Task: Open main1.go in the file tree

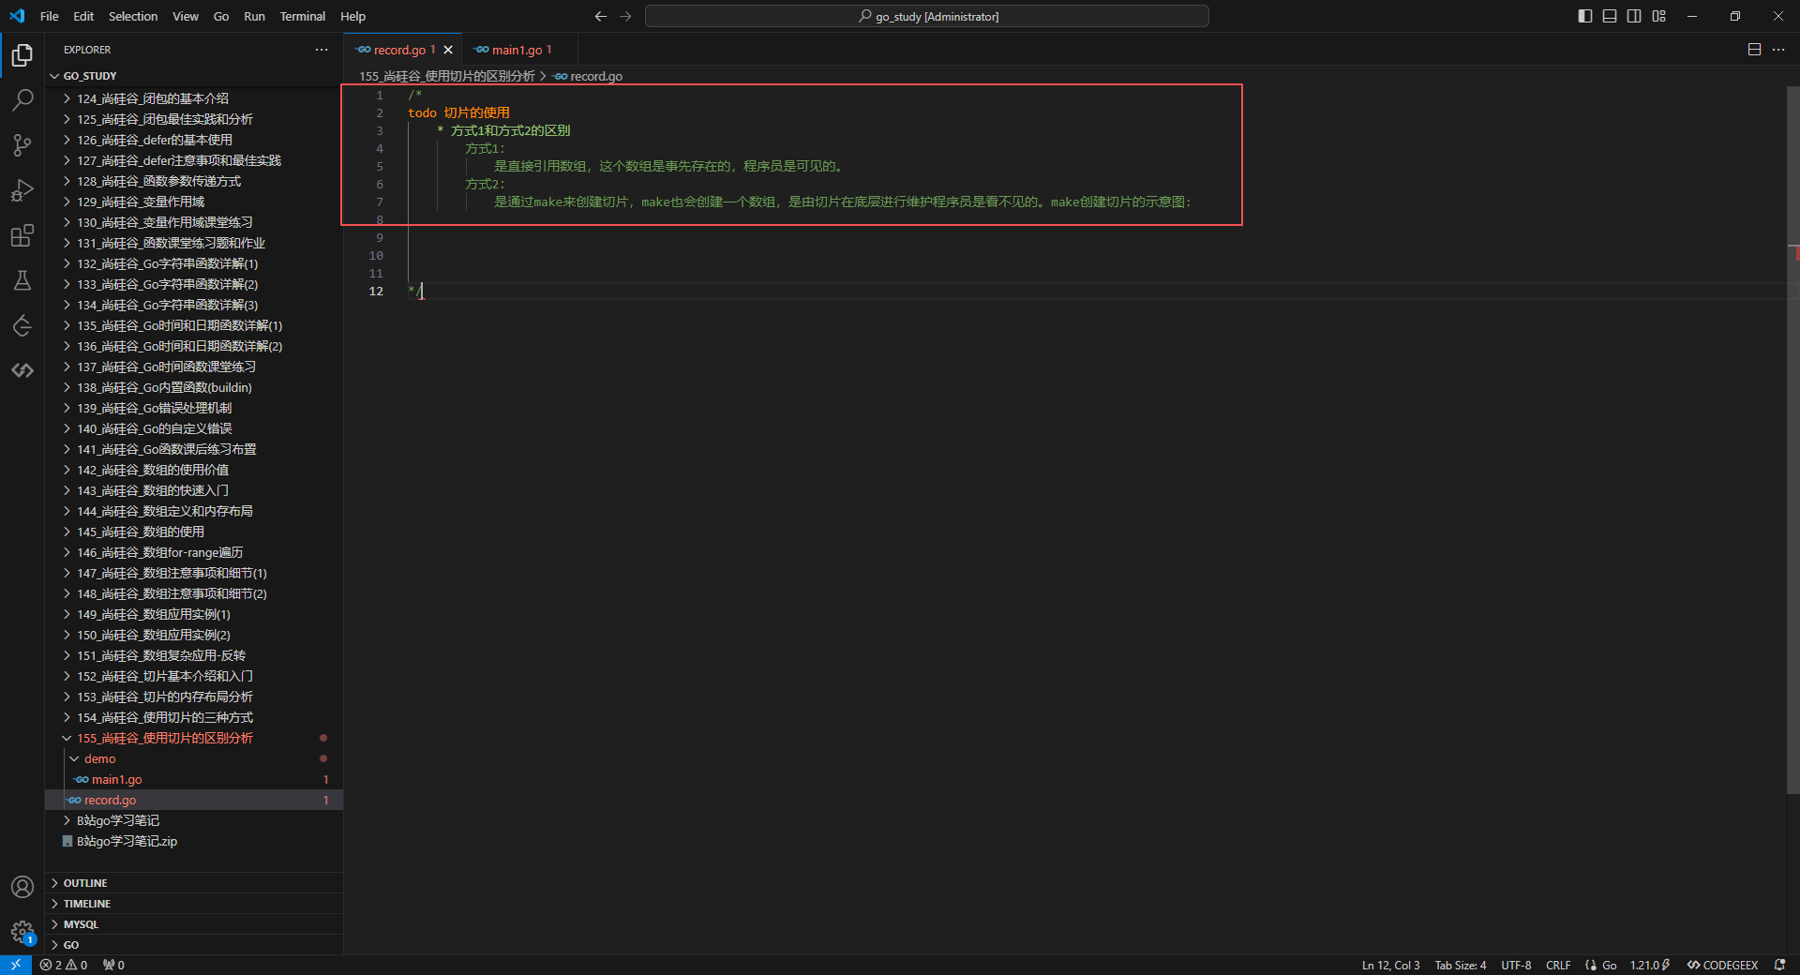Action: pyautogui.click(x=194, y=779)
